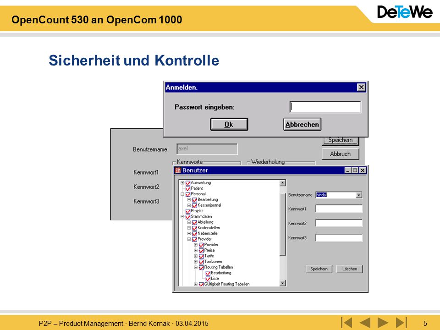Collapse the Routing Tabellen tree node
This screenshot has width=440, height=330.
click(x=196, y=267)
